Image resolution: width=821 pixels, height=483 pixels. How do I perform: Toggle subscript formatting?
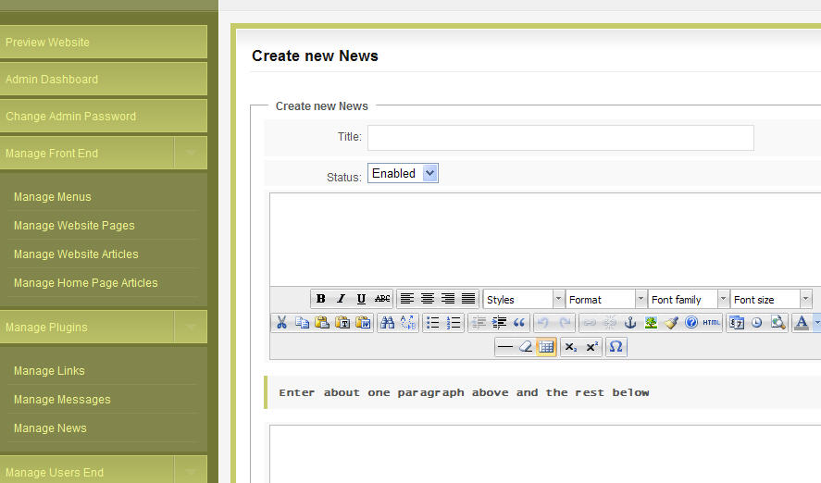pos(571,347)
